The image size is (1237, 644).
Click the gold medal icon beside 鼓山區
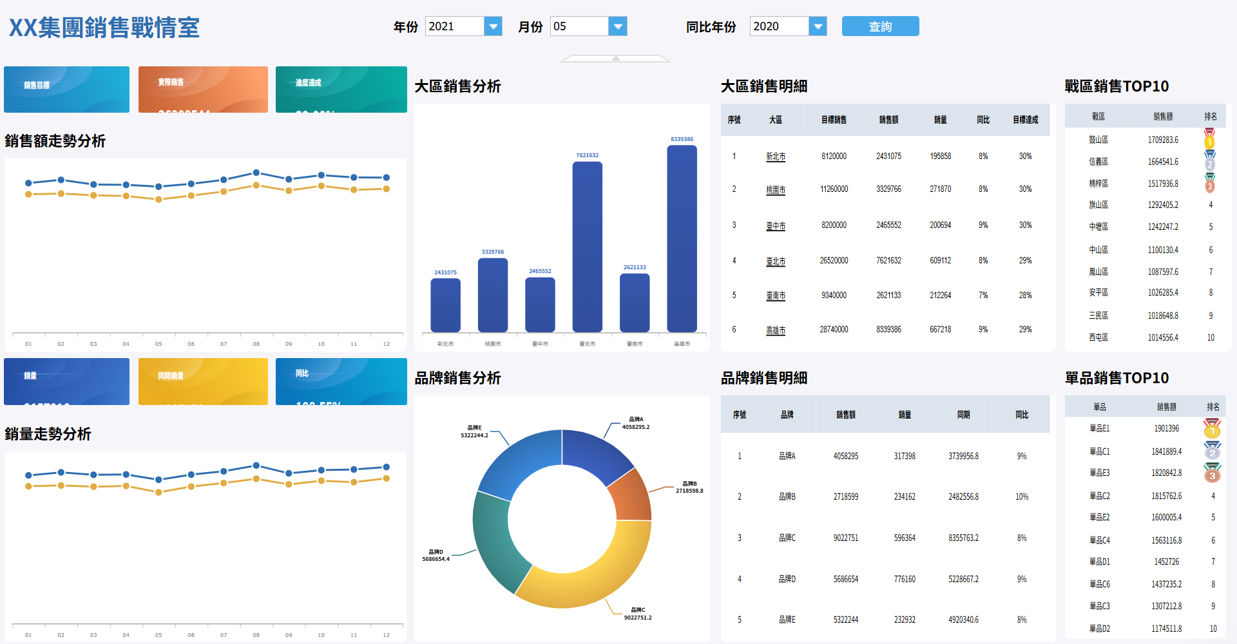click(1210, 138)
